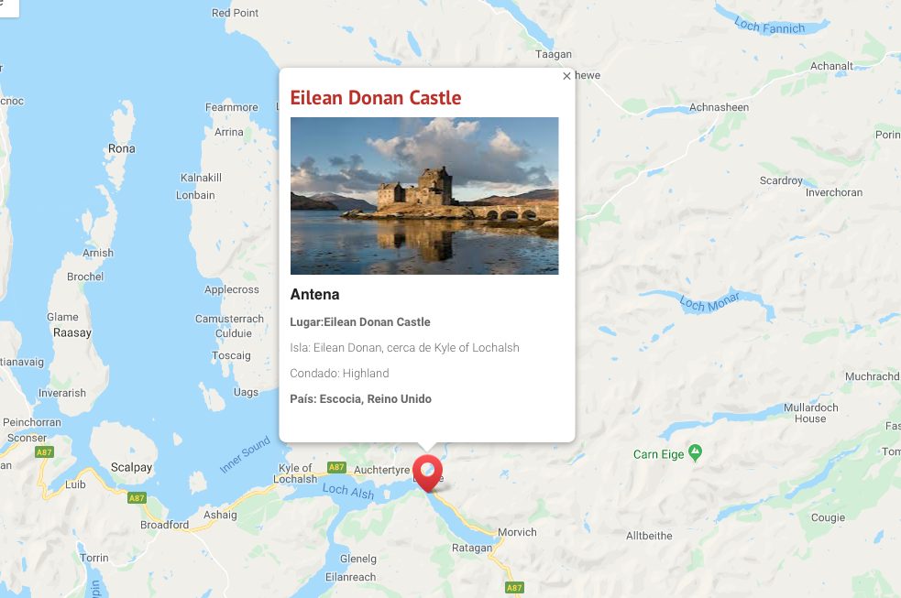
Task: Select the Raasay island label
Action: [x=72, y=332]
